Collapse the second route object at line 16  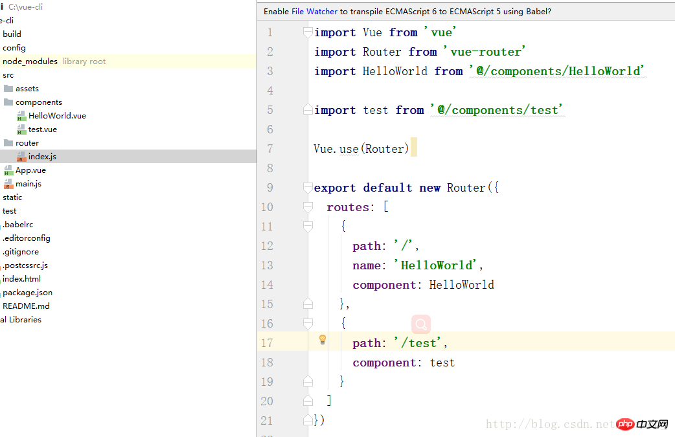tap(308, 324)
